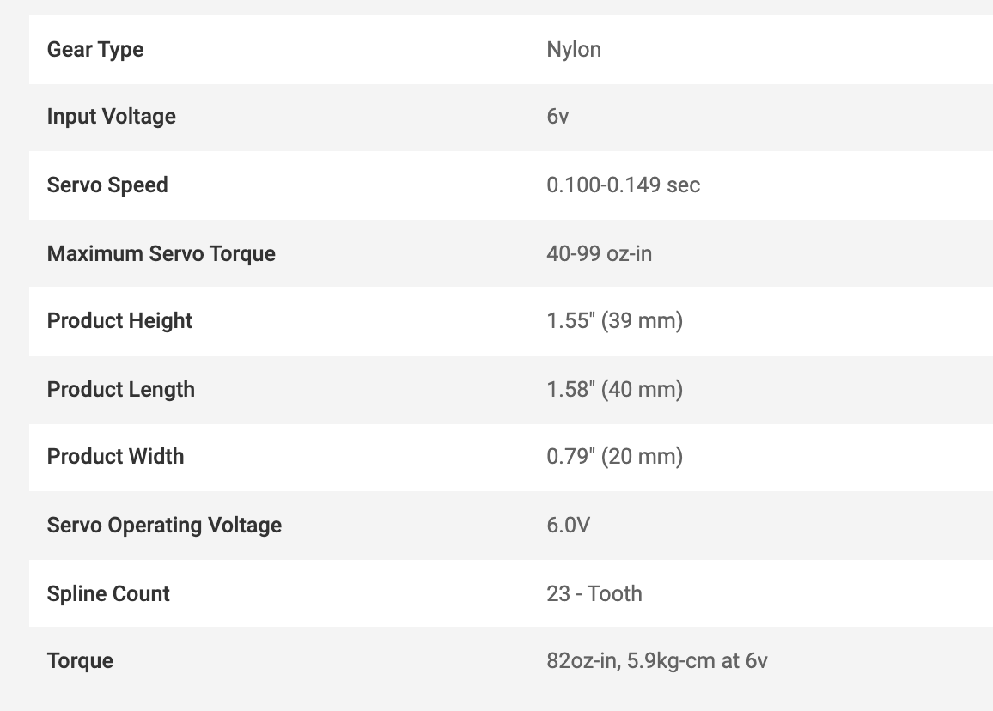
Task: Click the Maximum Servo Torque label
Action: [161, 254]
